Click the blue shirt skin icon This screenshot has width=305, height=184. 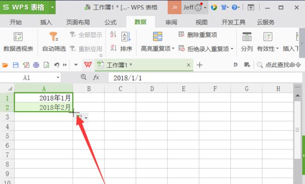pos(224,7)
